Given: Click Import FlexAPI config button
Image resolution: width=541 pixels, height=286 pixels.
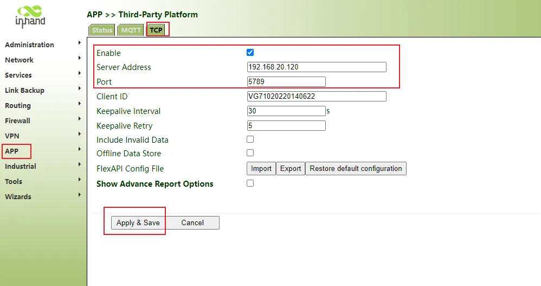Looking at the screenshot, I should [261, 169].
